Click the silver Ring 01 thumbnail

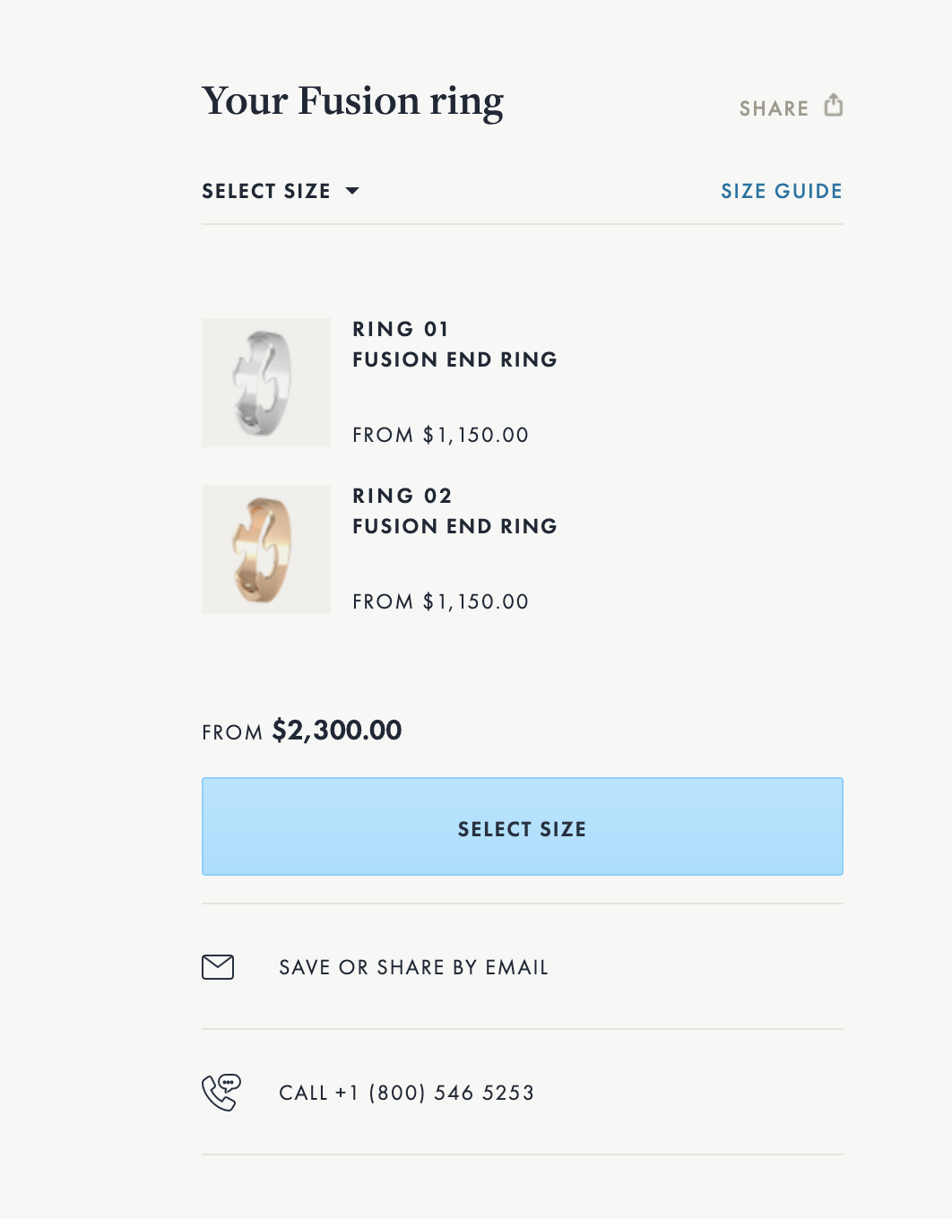point(266,383)
